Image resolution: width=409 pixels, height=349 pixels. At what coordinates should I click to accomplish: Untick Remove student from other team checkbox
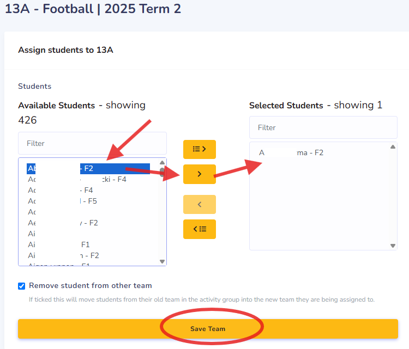coord(22,286)
